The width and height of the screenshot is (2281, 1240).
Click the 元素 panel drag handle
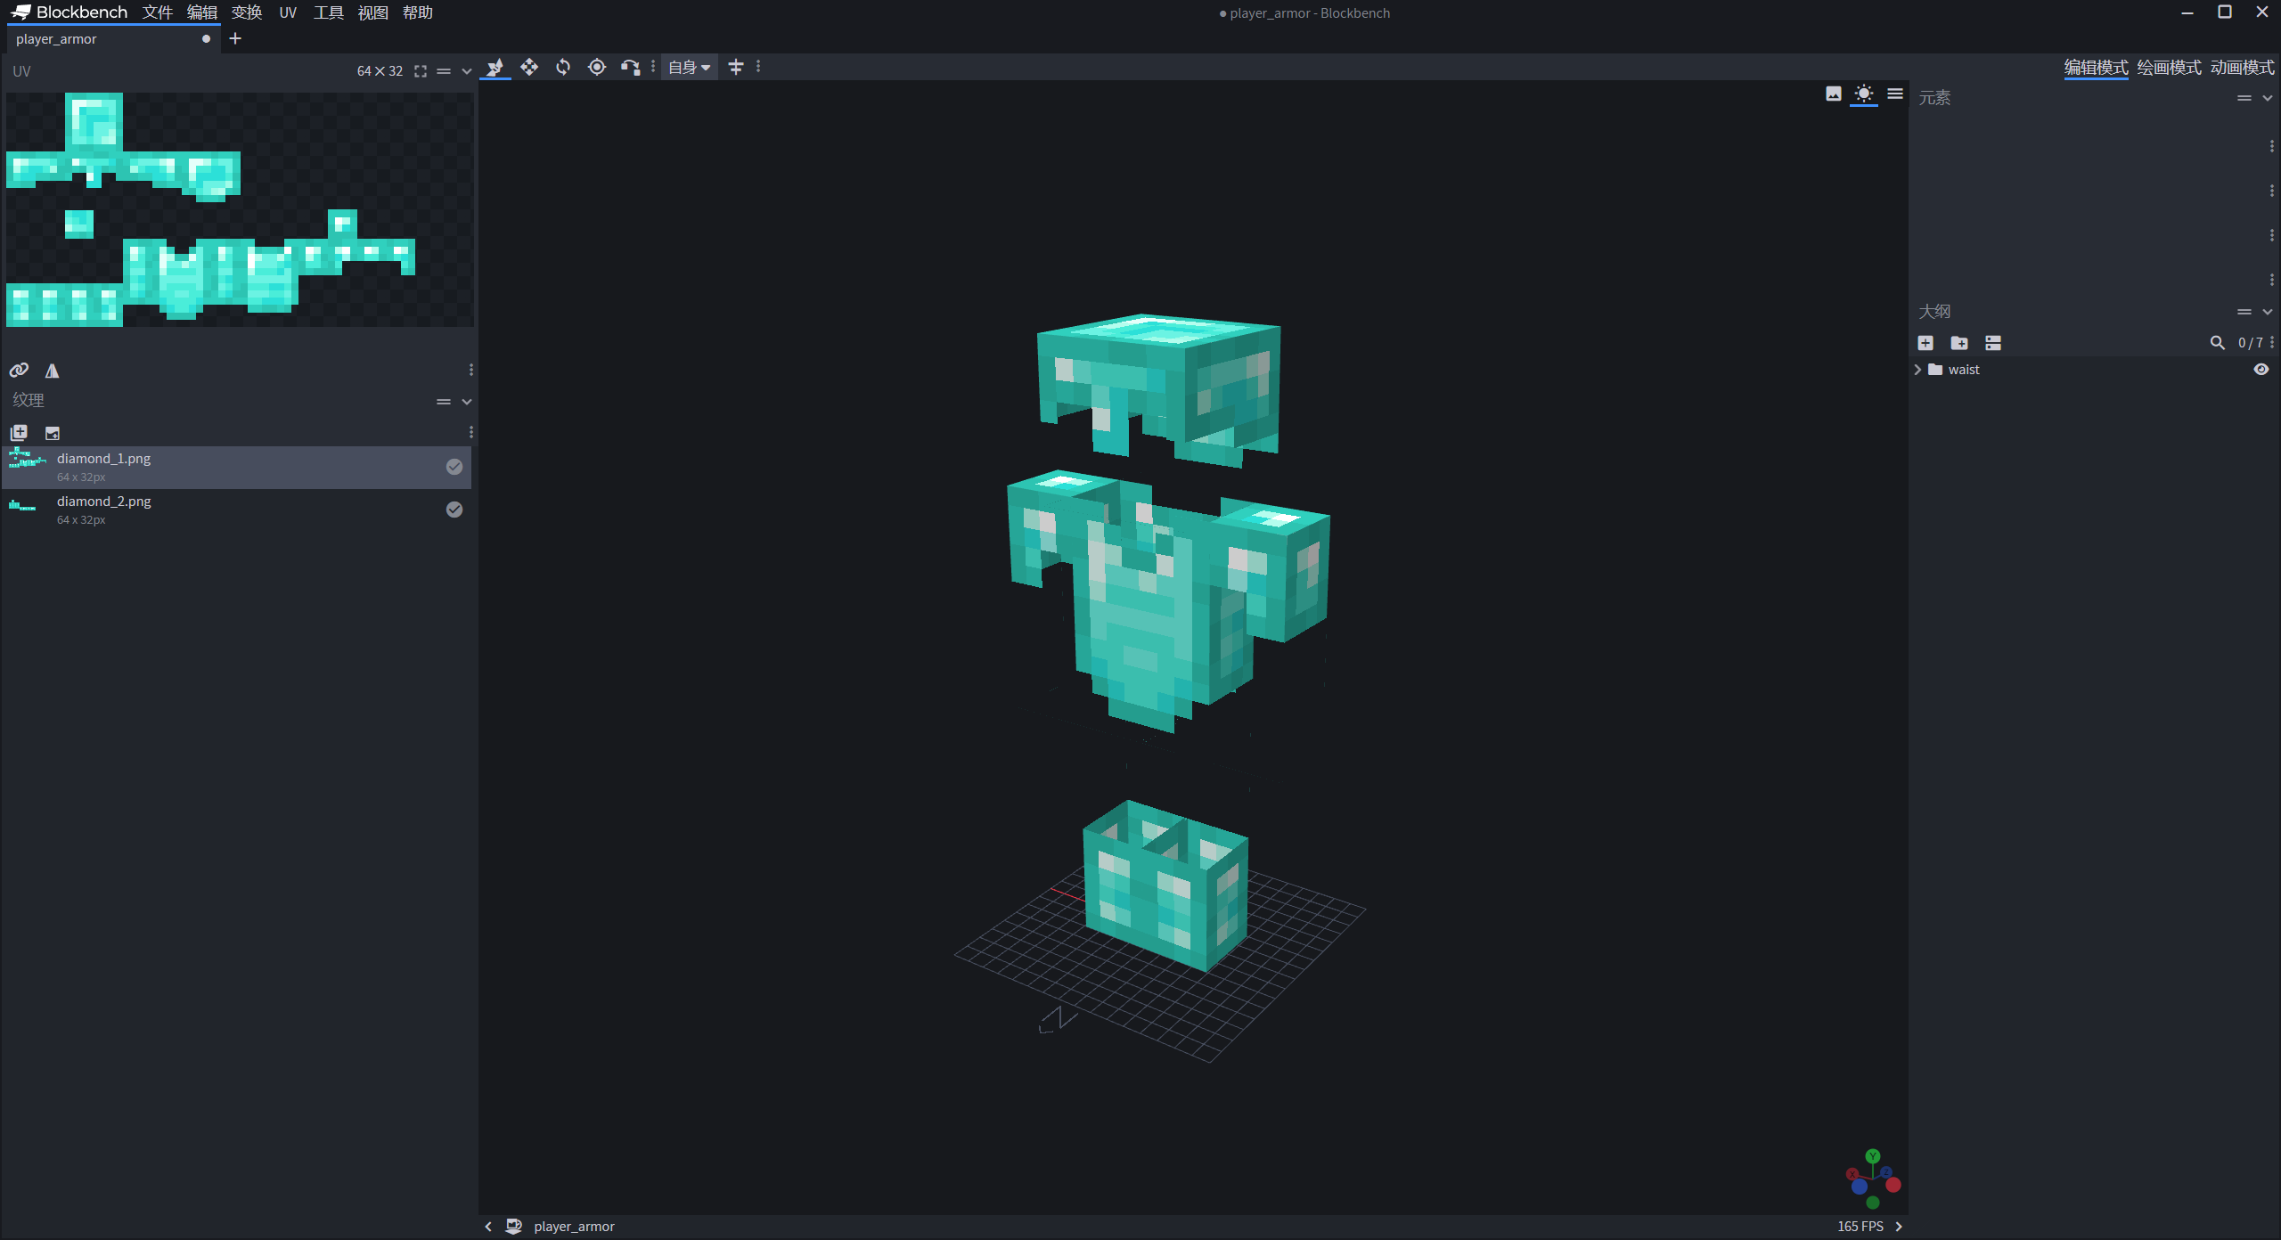[x=2244, y=98]
